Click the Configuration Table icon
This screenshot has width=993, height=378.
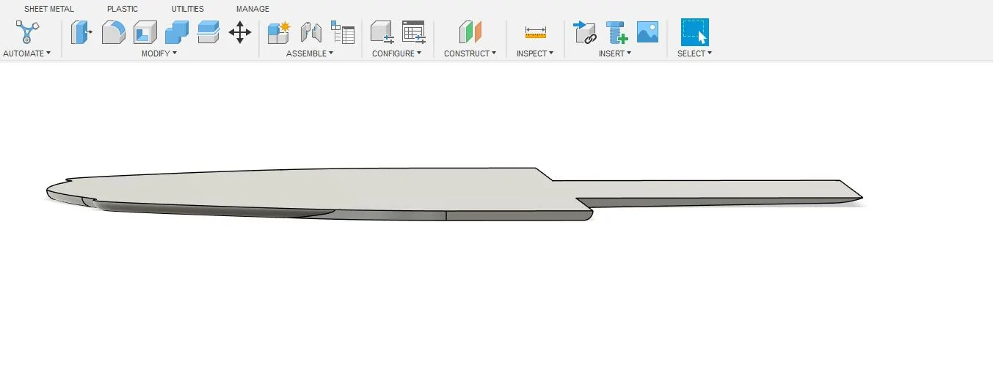[414, 32]
